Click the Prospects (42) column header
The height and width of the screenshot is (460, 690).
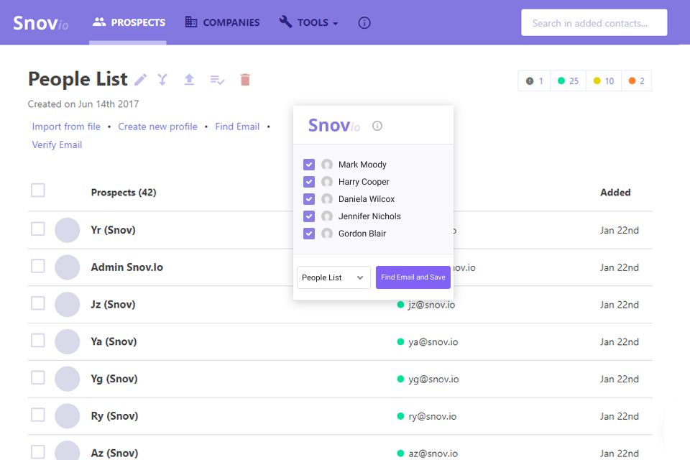[124, 193]
